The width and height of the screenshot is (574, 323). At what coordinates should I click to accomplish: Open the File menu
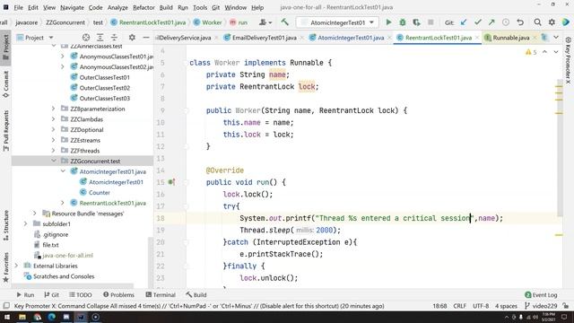[18, 7]
